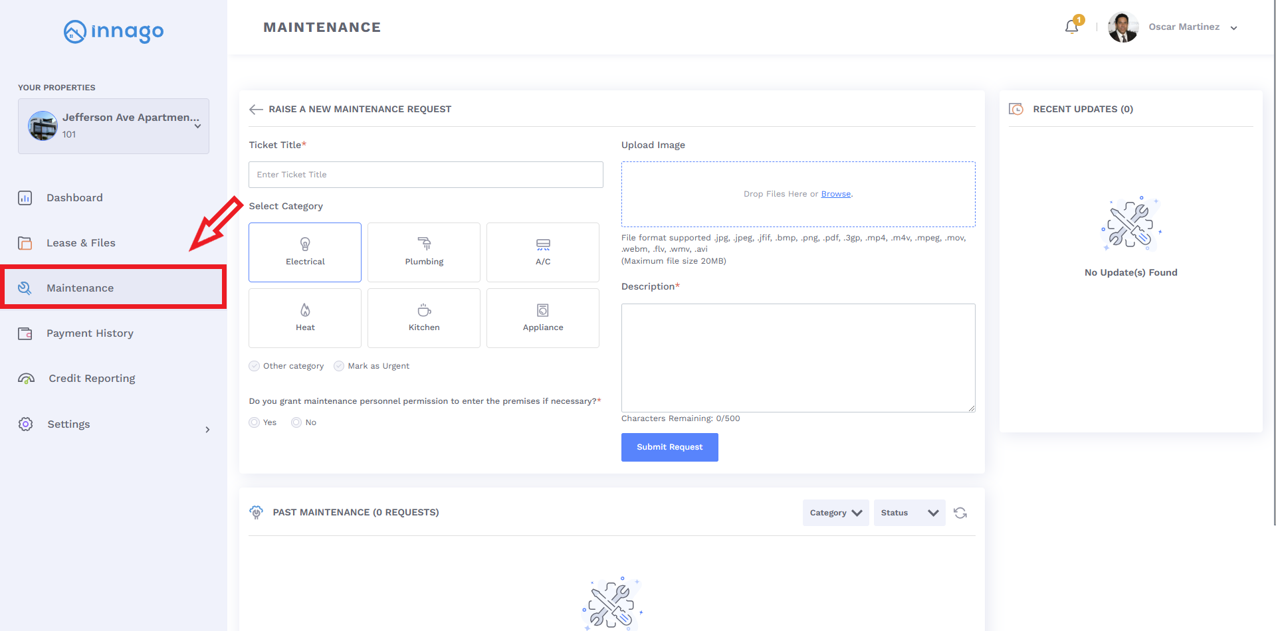
Task: Select the Appliance category icon
Action: click(x=543, y=310)
